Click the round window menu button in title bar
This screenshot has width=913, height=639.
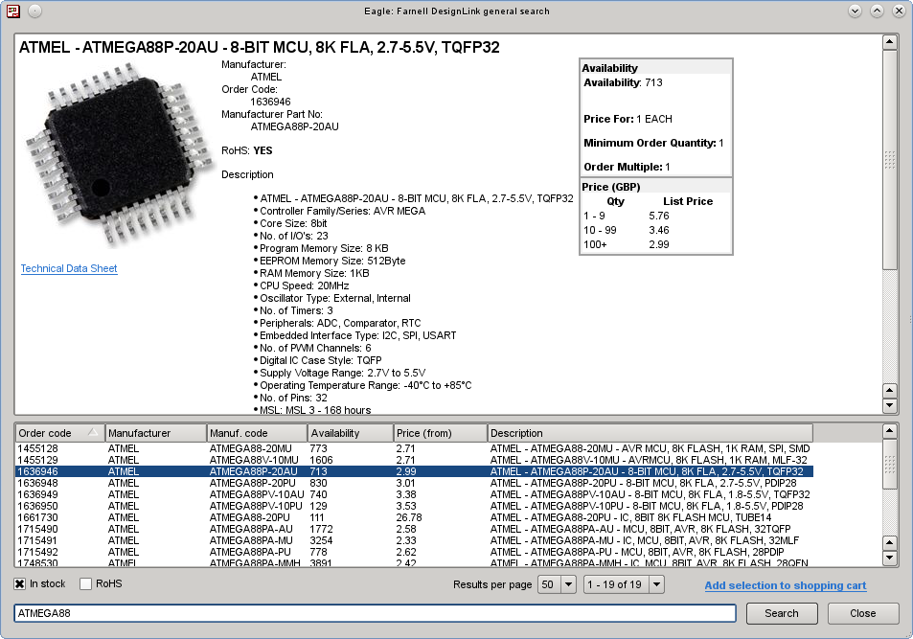pos(34,11)
